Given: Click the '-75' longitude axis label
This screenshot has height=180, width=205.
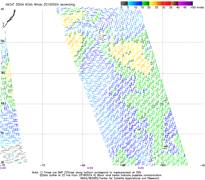Looking at the screenshot, I should (x=2, y=165).
